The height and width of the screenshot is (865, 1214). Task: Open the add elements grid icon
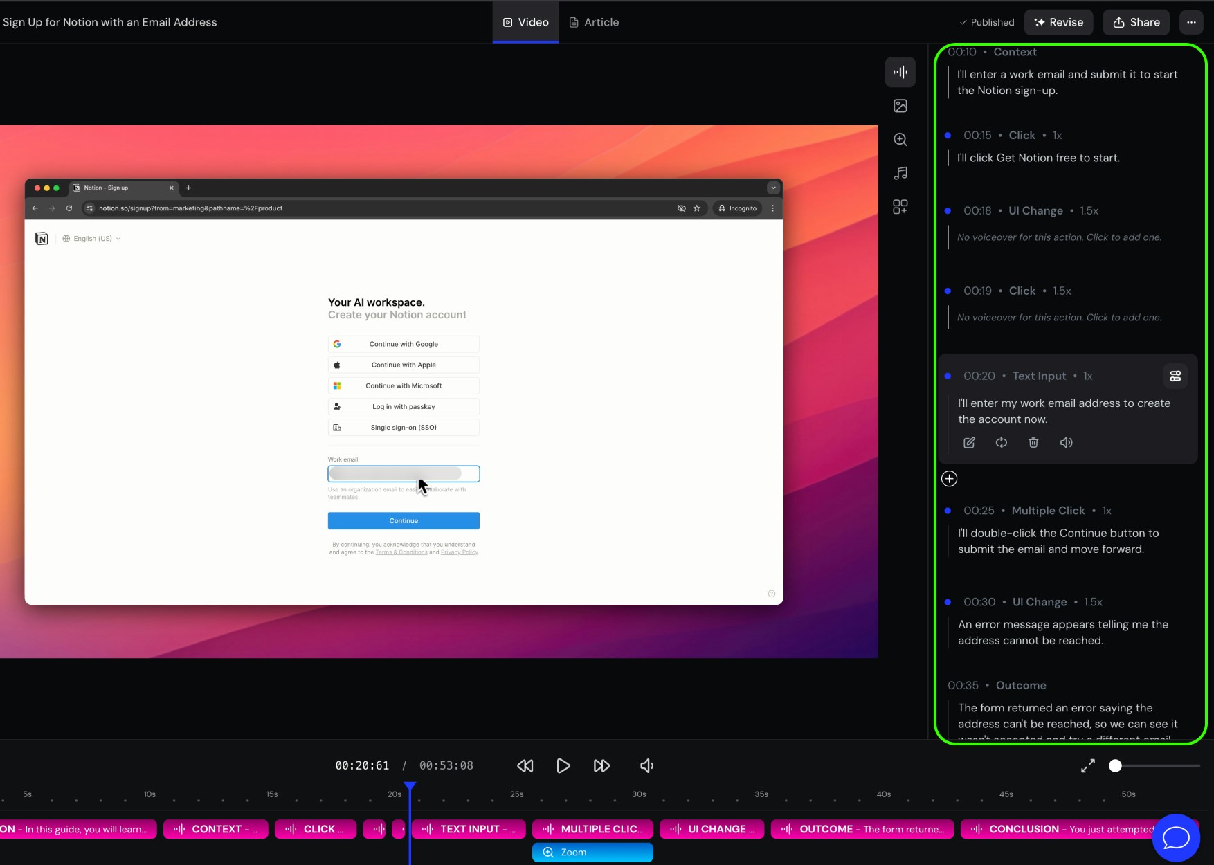coord(900,207)
